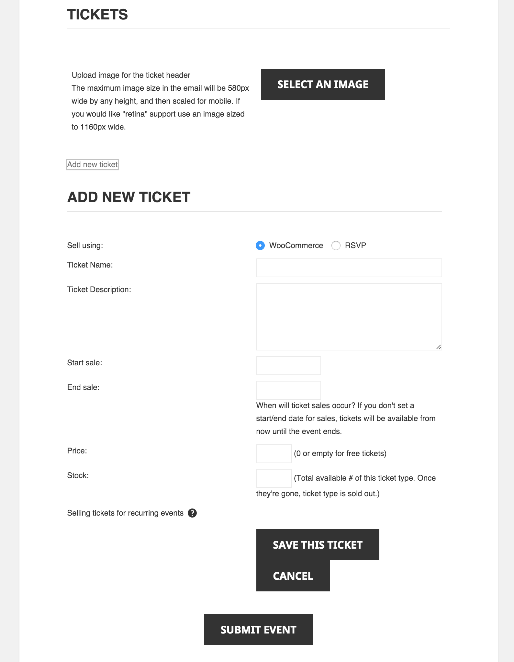Click the Price input box
The width and height of the screenshot is (514, 662).
coord(274,454)
